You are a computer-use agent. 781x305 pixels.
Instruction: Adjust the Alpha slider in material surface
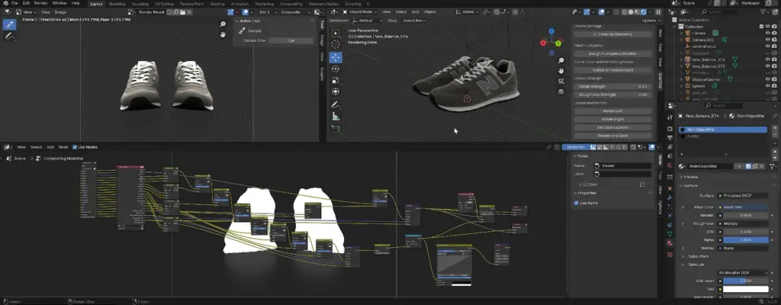(746, 239)
